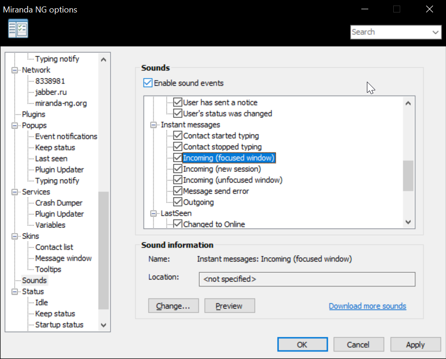Collapse the Instant messages sound group
446x359 pixels.
click(x=153, y=125)
